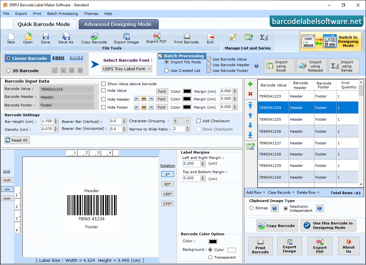Image resolution: width=366 pixels, height=265 pixels.
Task: Open the Export menu
Action: pyautogui.click(x=21, y=14)
